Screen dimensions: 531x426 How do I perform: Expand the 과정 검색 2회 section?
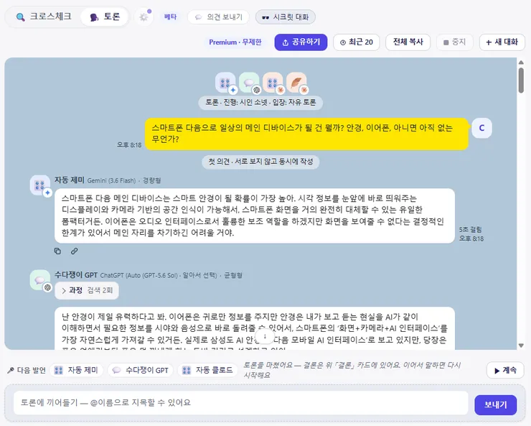click(87, 290)
